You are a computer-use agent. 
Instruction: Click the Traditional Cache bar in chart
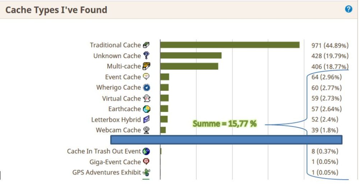[230, 45]
